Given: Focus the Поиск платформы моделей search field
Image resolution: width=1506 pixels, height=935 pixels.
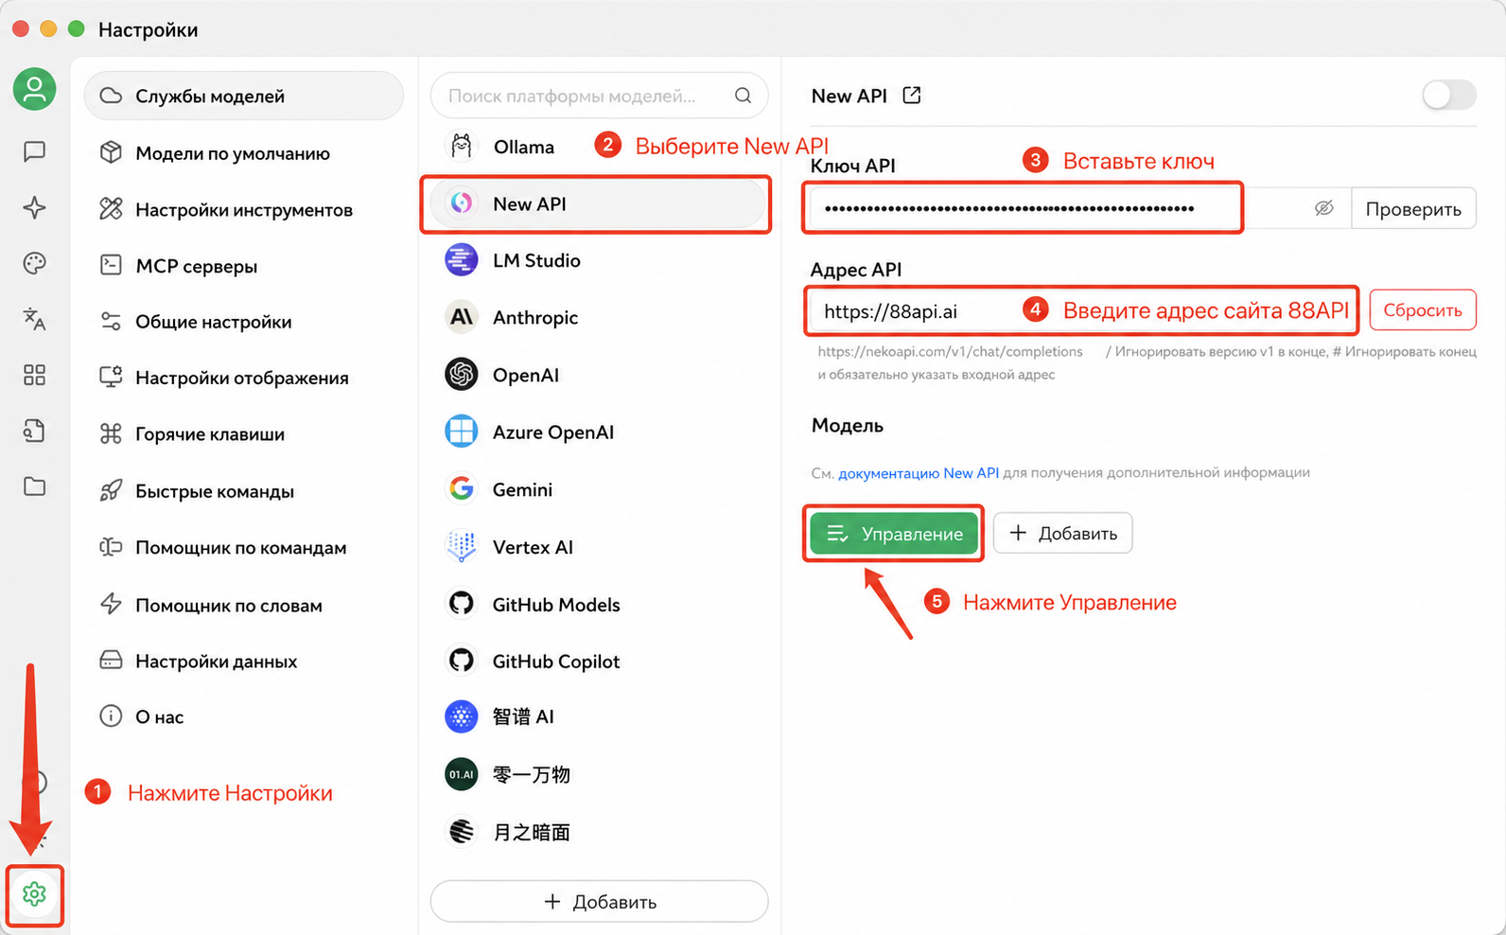Looking at the screenshot, I should pos(599,96).
